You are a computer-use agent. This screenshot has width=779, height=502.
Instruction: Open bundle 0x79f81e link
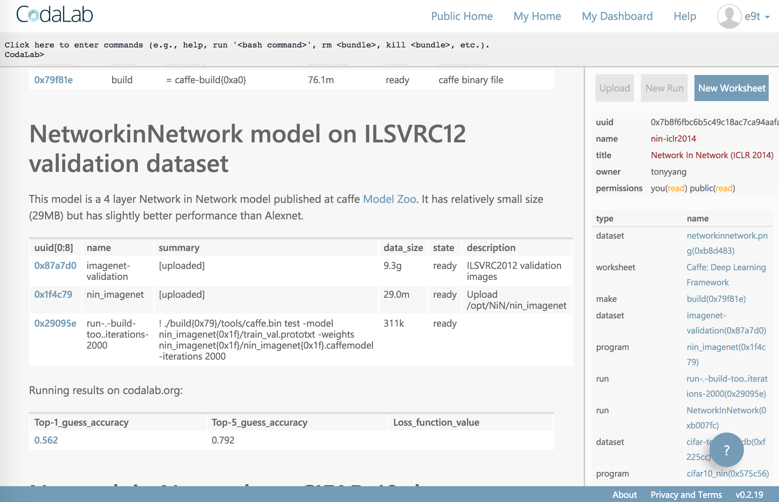(x=53, y=80)
